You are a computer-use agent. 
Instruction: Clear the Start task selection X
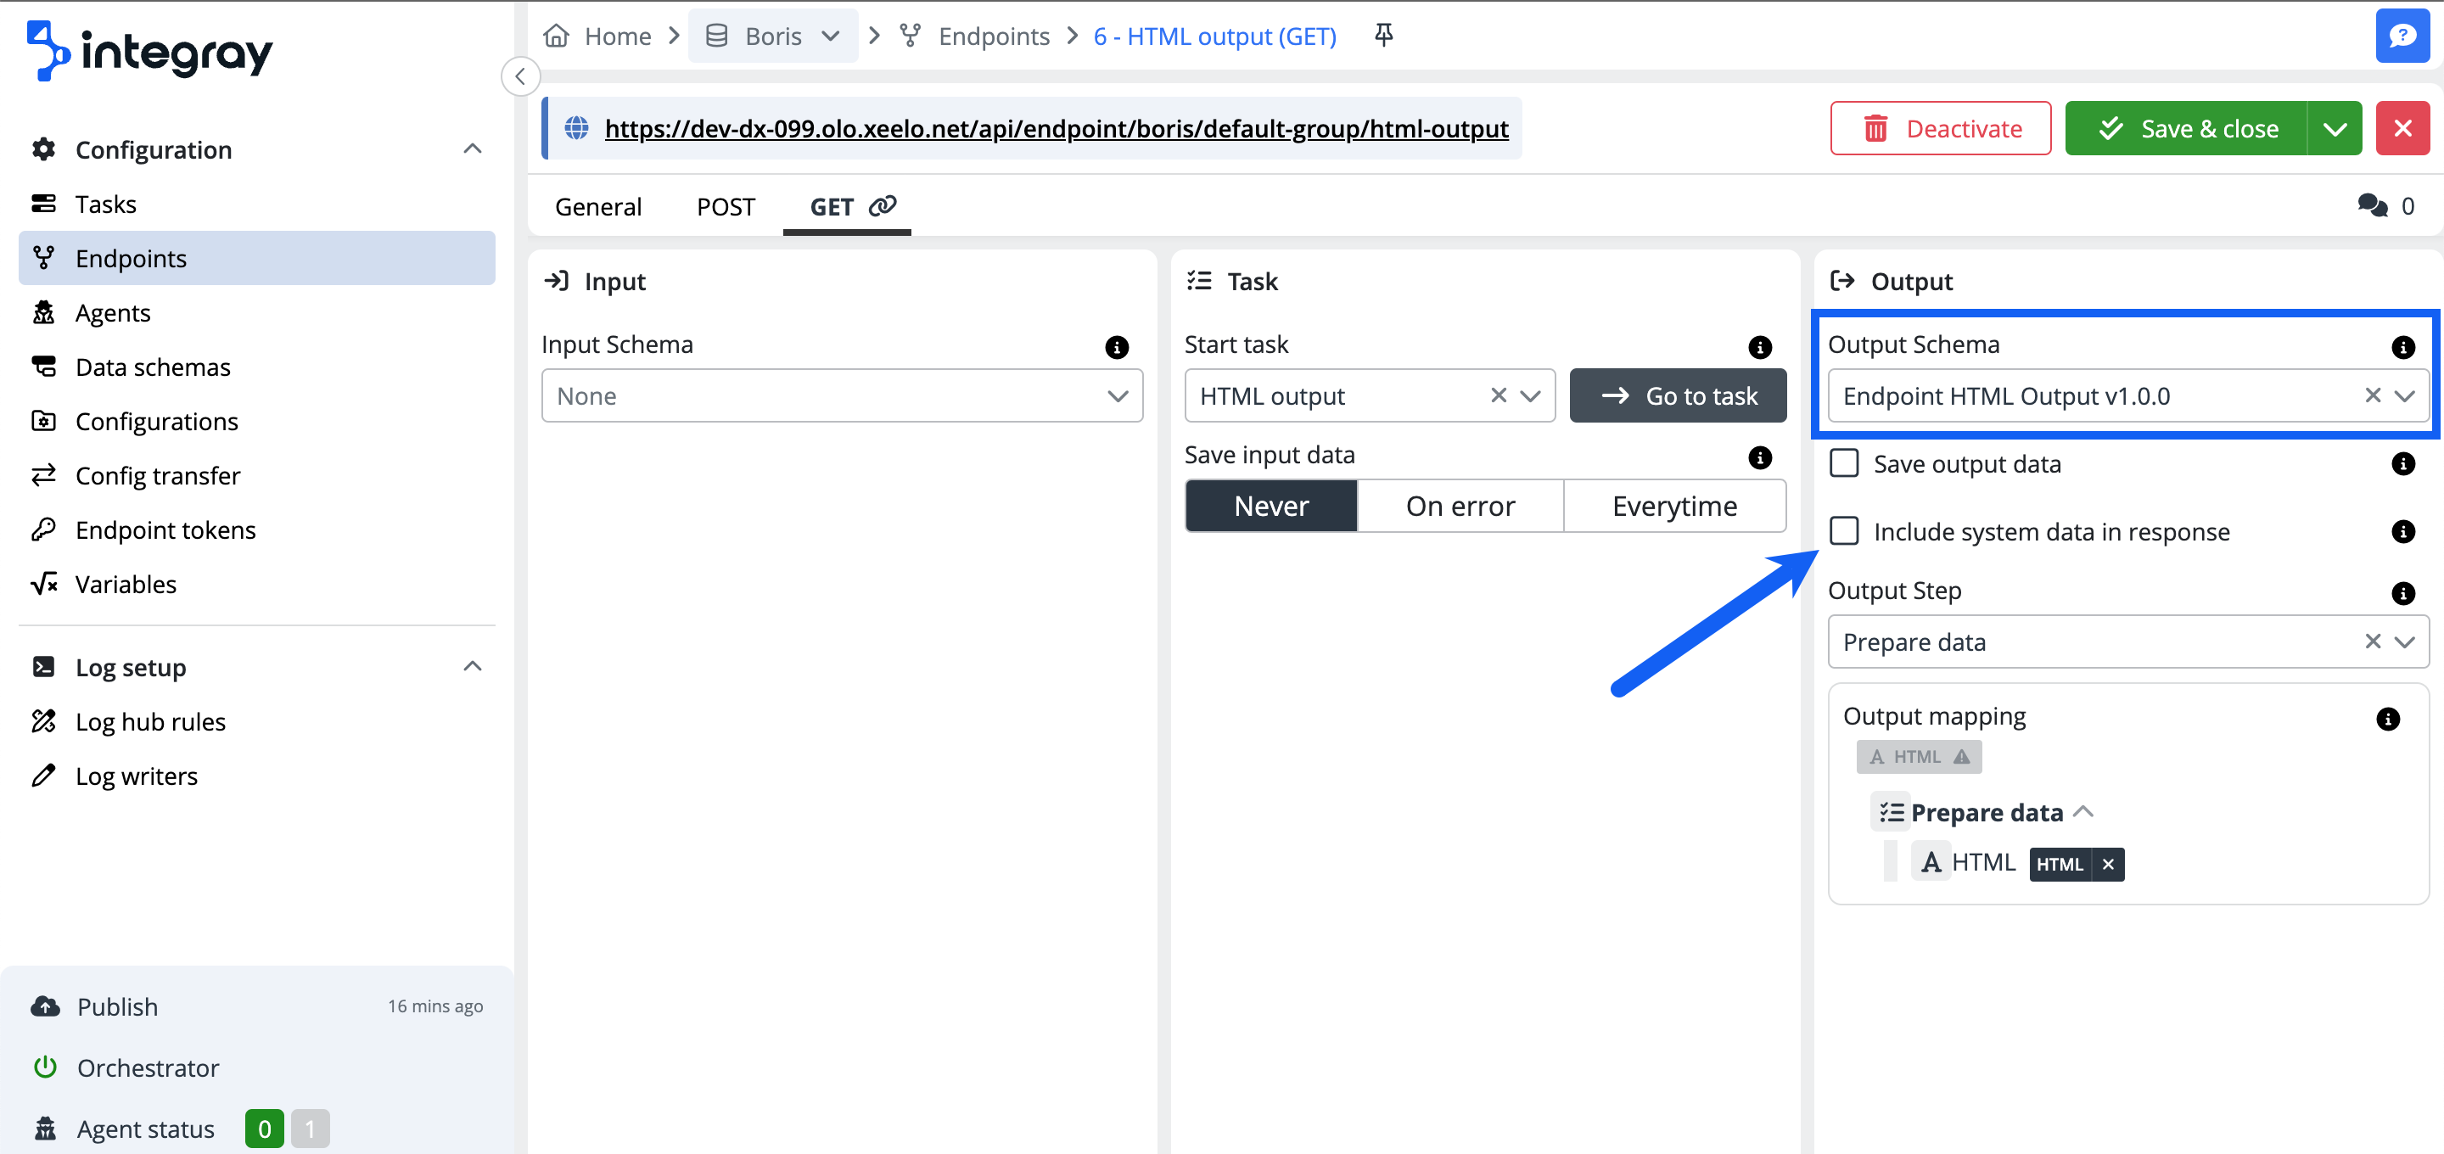coord(1498,395)
